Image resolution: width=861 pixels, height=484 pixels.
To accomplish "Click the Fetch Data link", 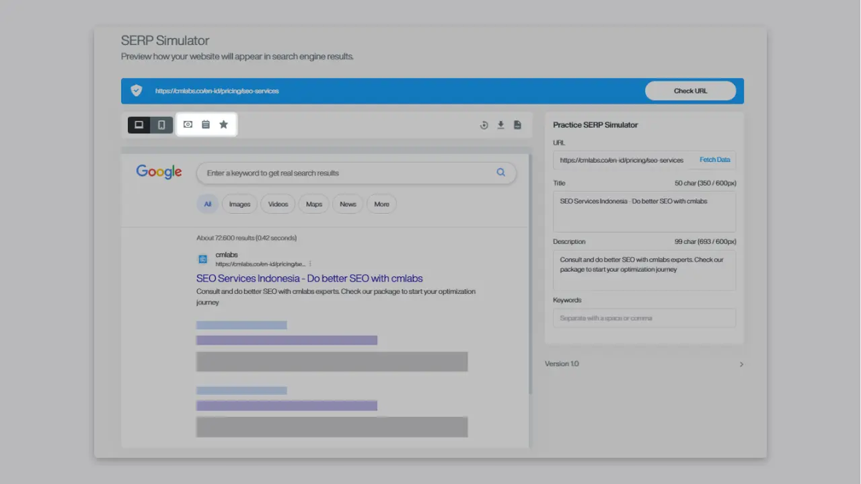I will point(714,159).
